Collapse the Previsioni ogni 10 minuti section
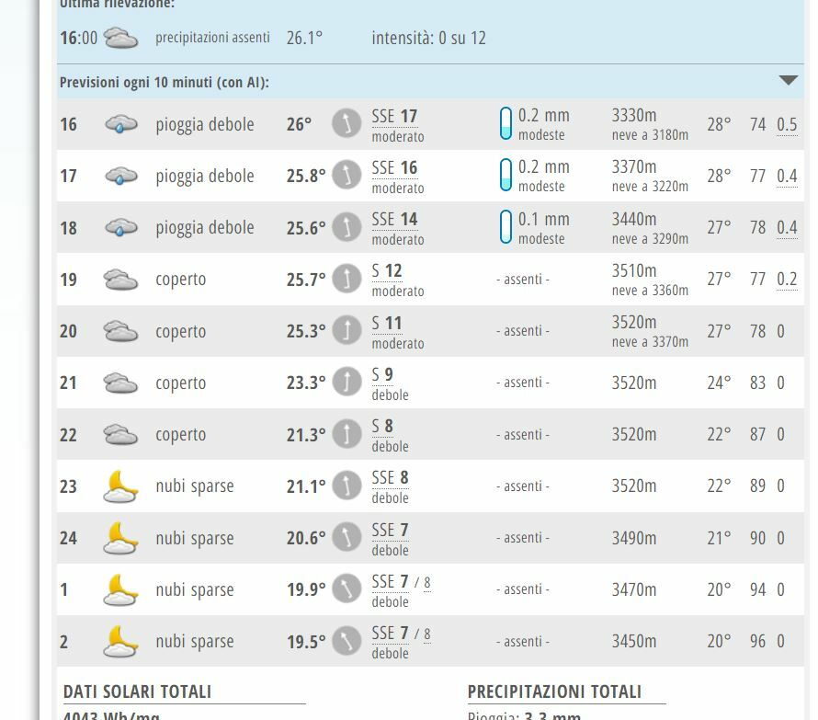 787,81
